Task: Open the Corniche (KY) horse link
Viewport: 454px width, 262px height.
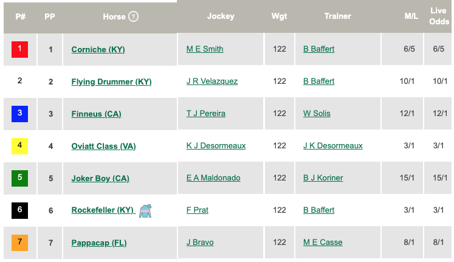Action: [x=98, y=49]
